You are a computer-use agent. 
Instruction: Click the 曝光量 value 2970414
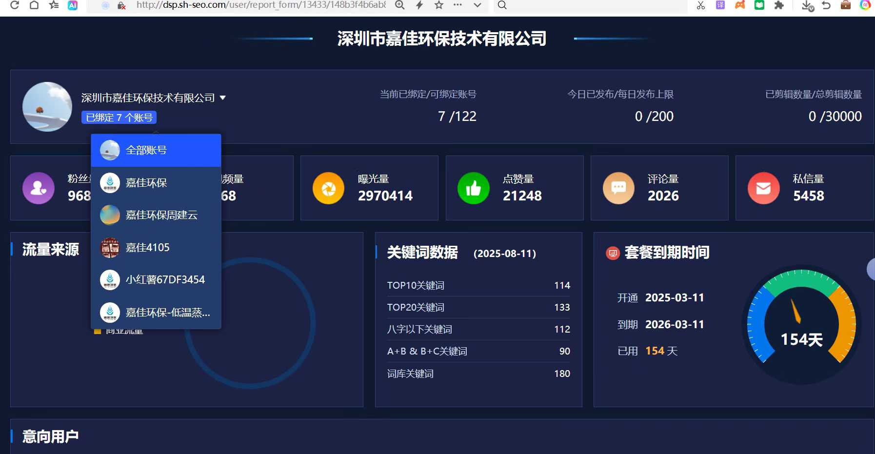coord(385,196)
